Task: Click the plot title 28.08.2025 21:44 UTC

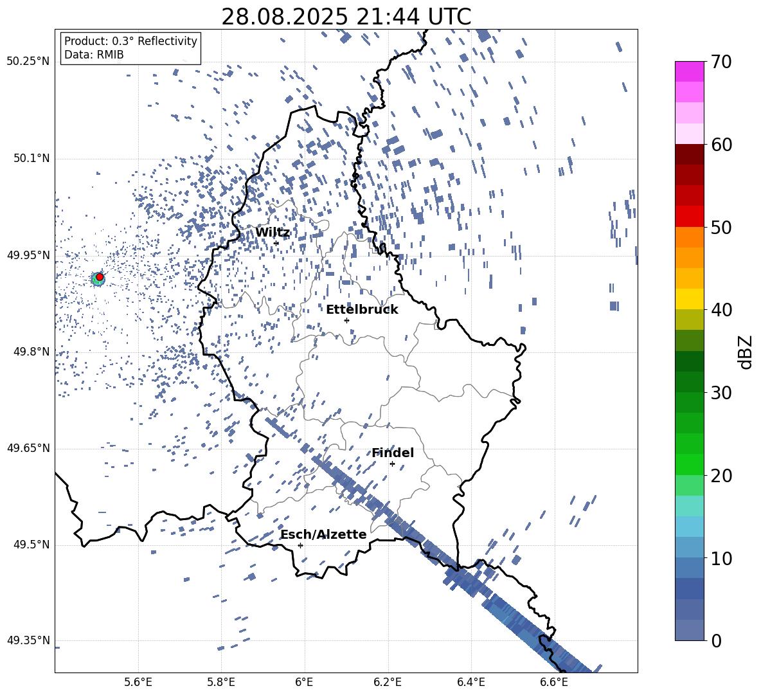Action: [346, 17]
